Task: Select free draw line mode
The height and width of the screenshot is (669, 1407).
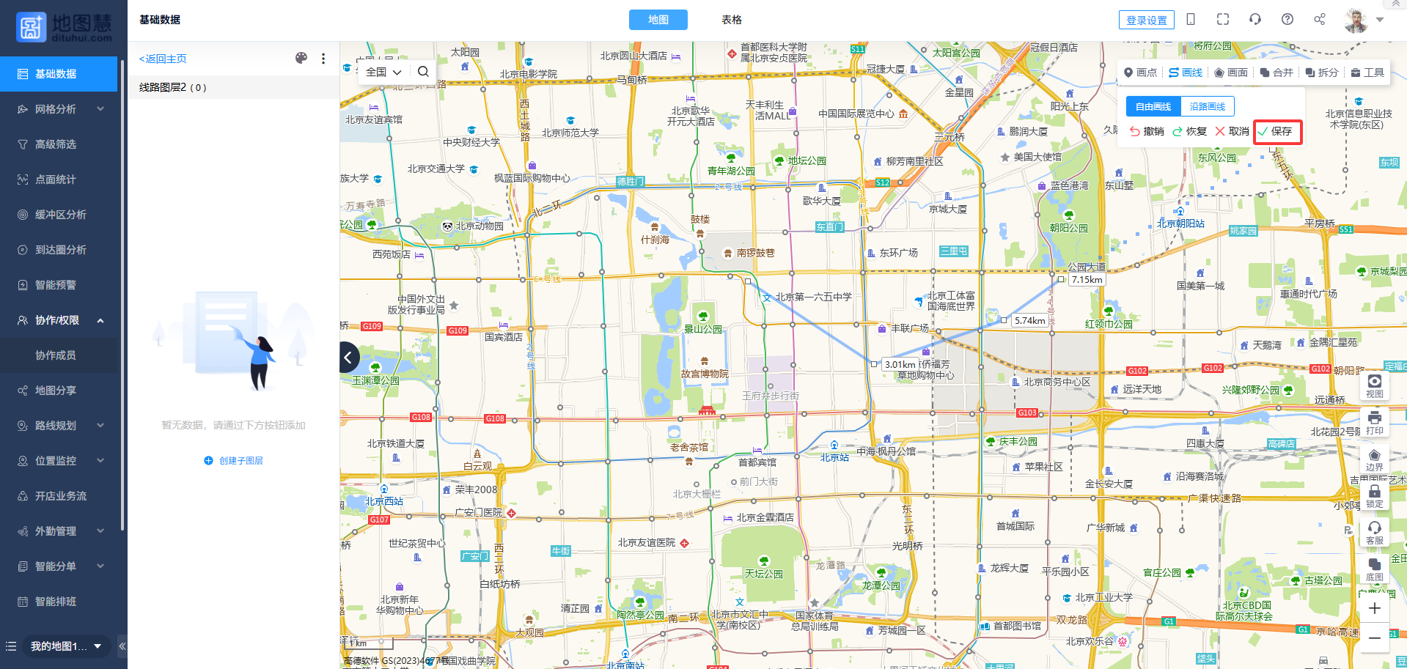Action: (1153, 107)
